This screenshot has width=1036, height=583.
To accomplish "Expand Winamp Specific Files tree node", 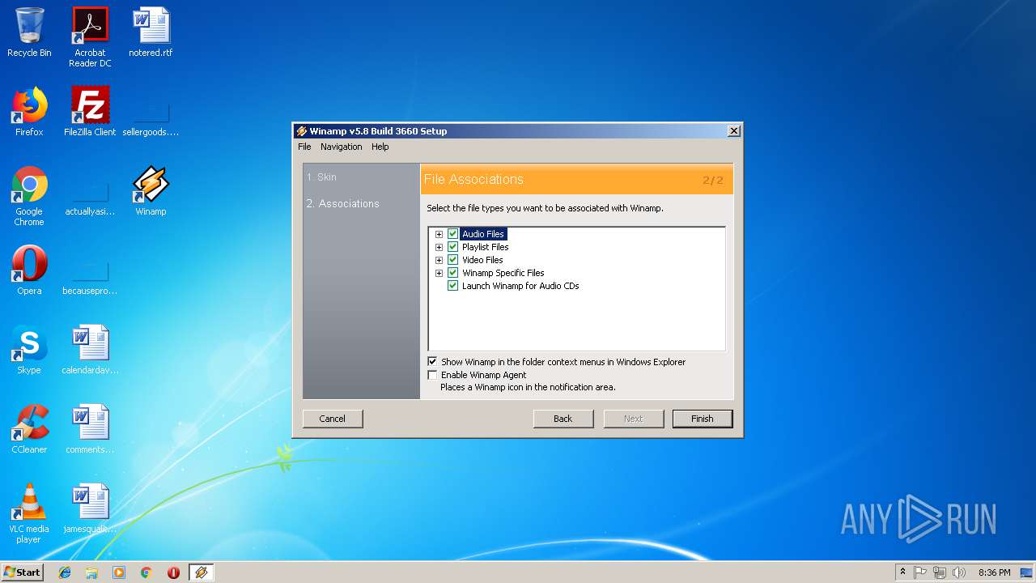I will (439, 273).
